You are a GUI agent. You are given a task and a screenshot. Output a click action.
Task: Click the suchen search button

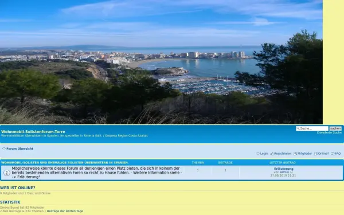point(335,128)
